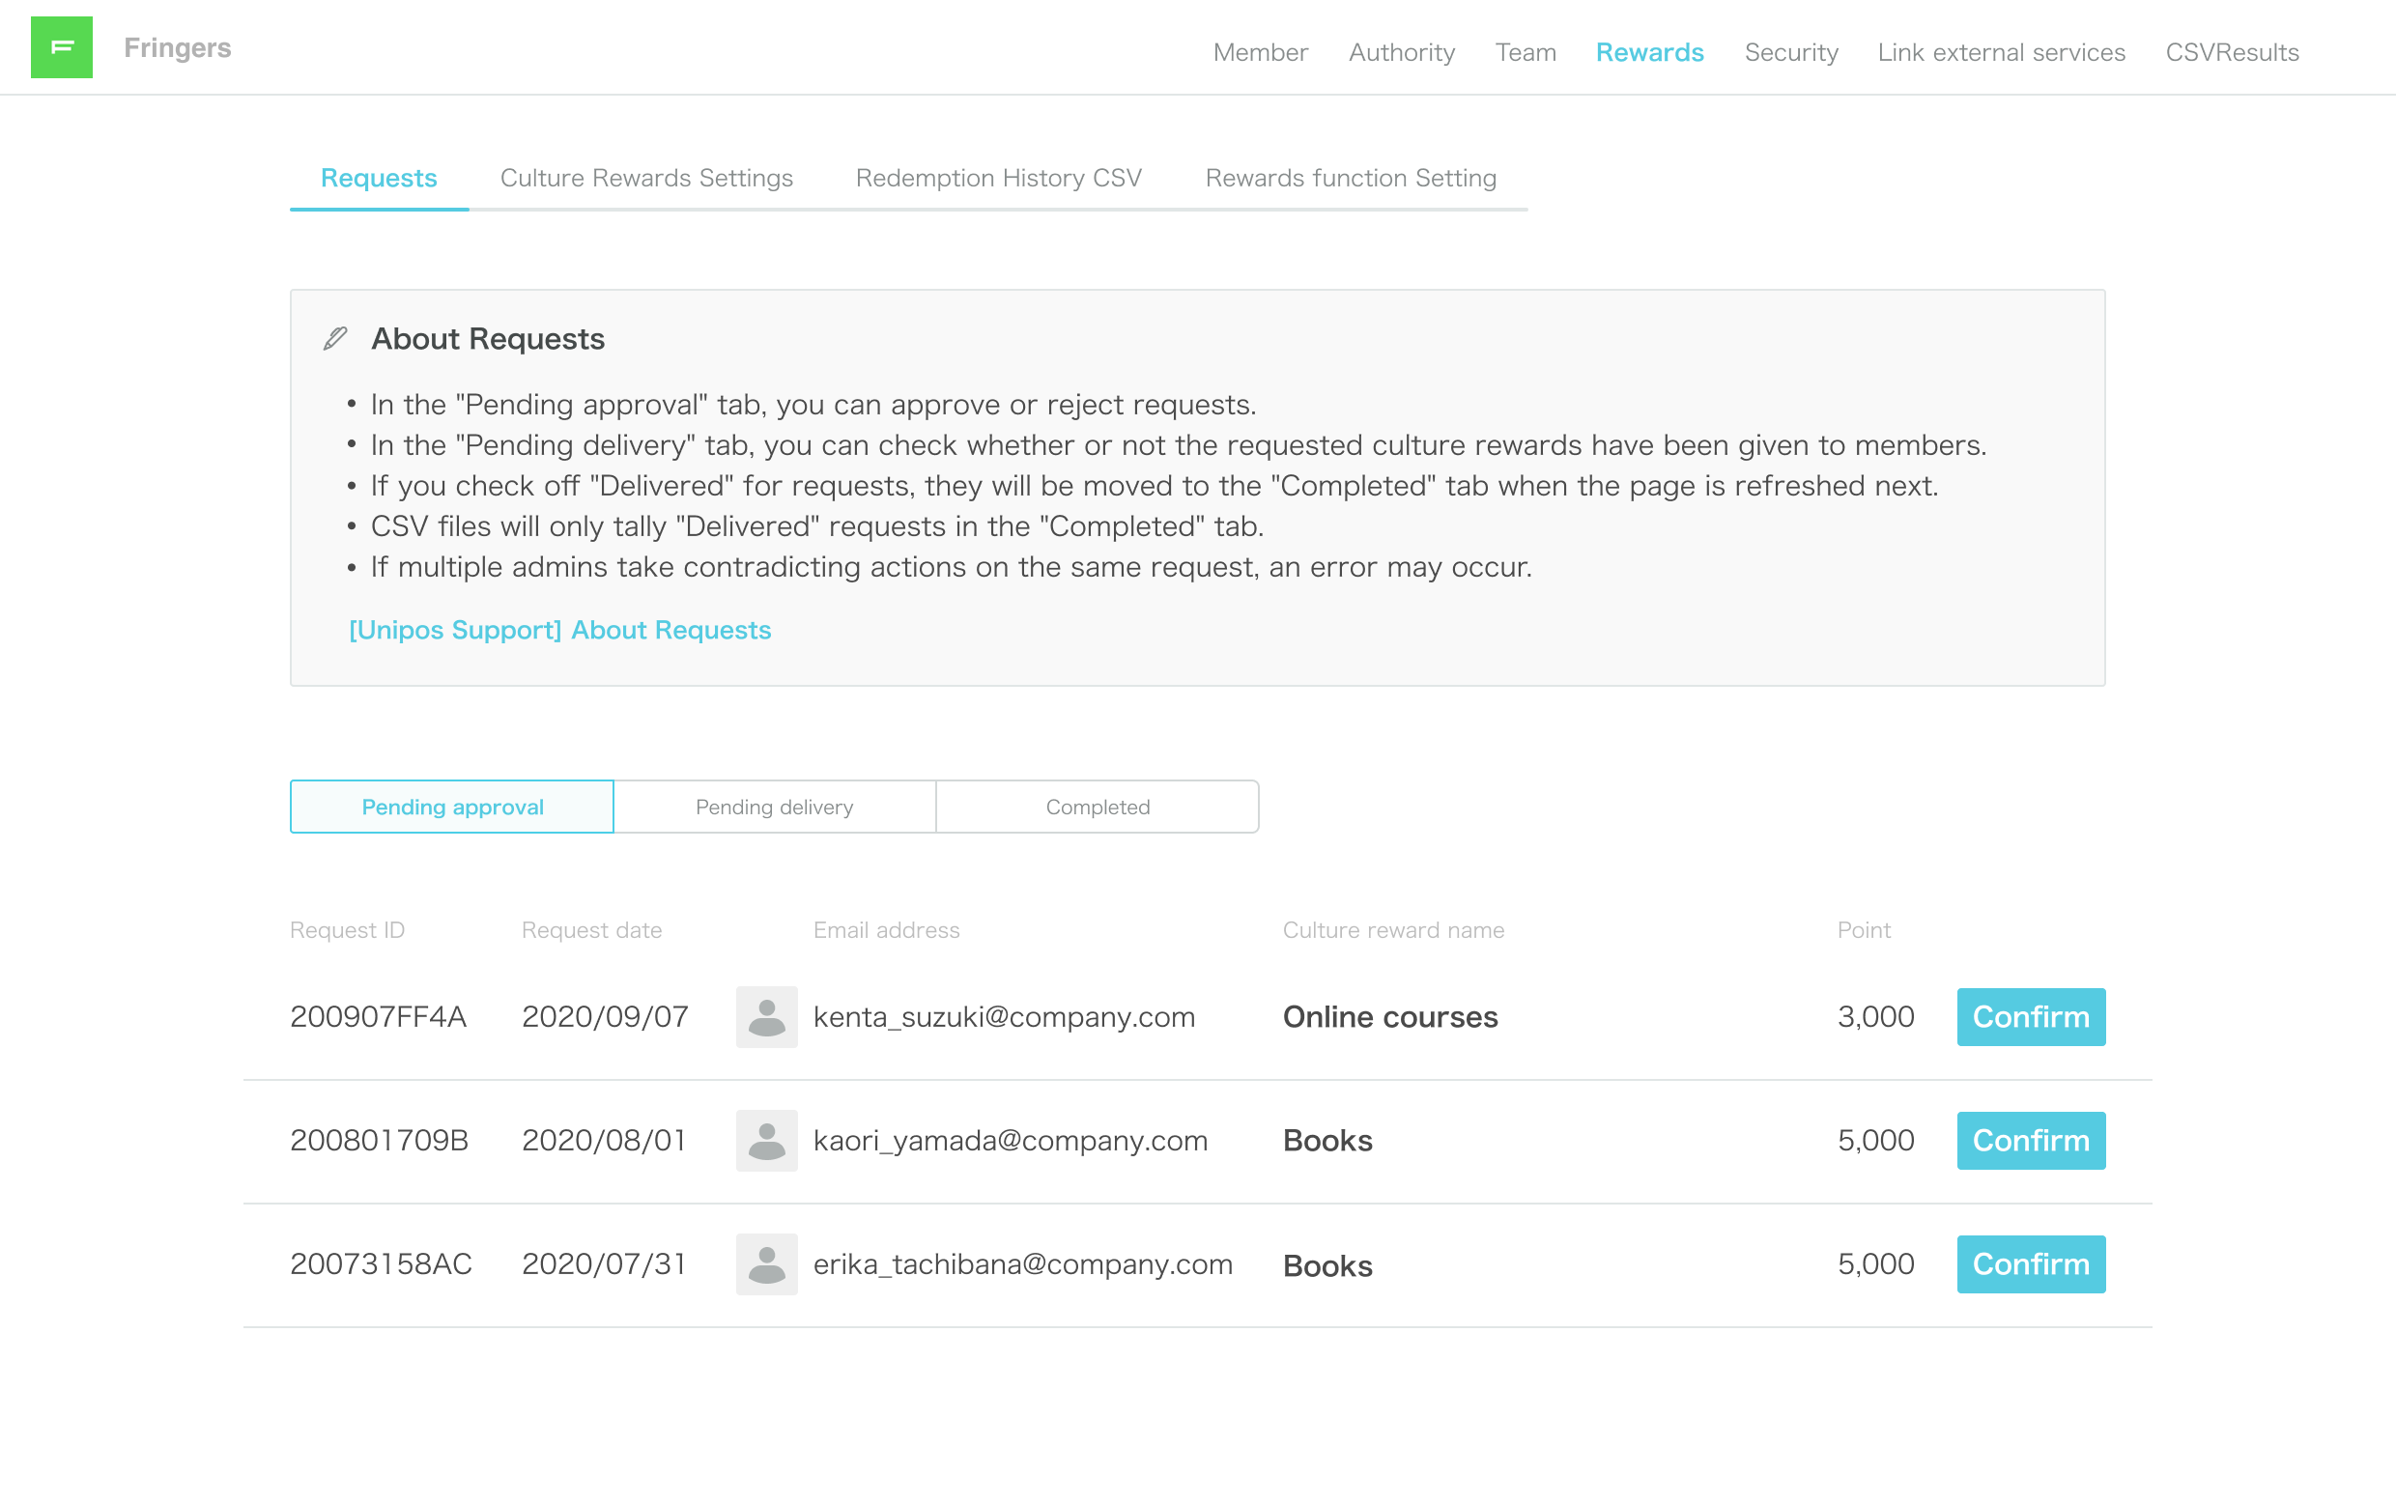This screenshot has width=2396, height=1503.
Task: Go to the Team section
Action: point(1526,52)
